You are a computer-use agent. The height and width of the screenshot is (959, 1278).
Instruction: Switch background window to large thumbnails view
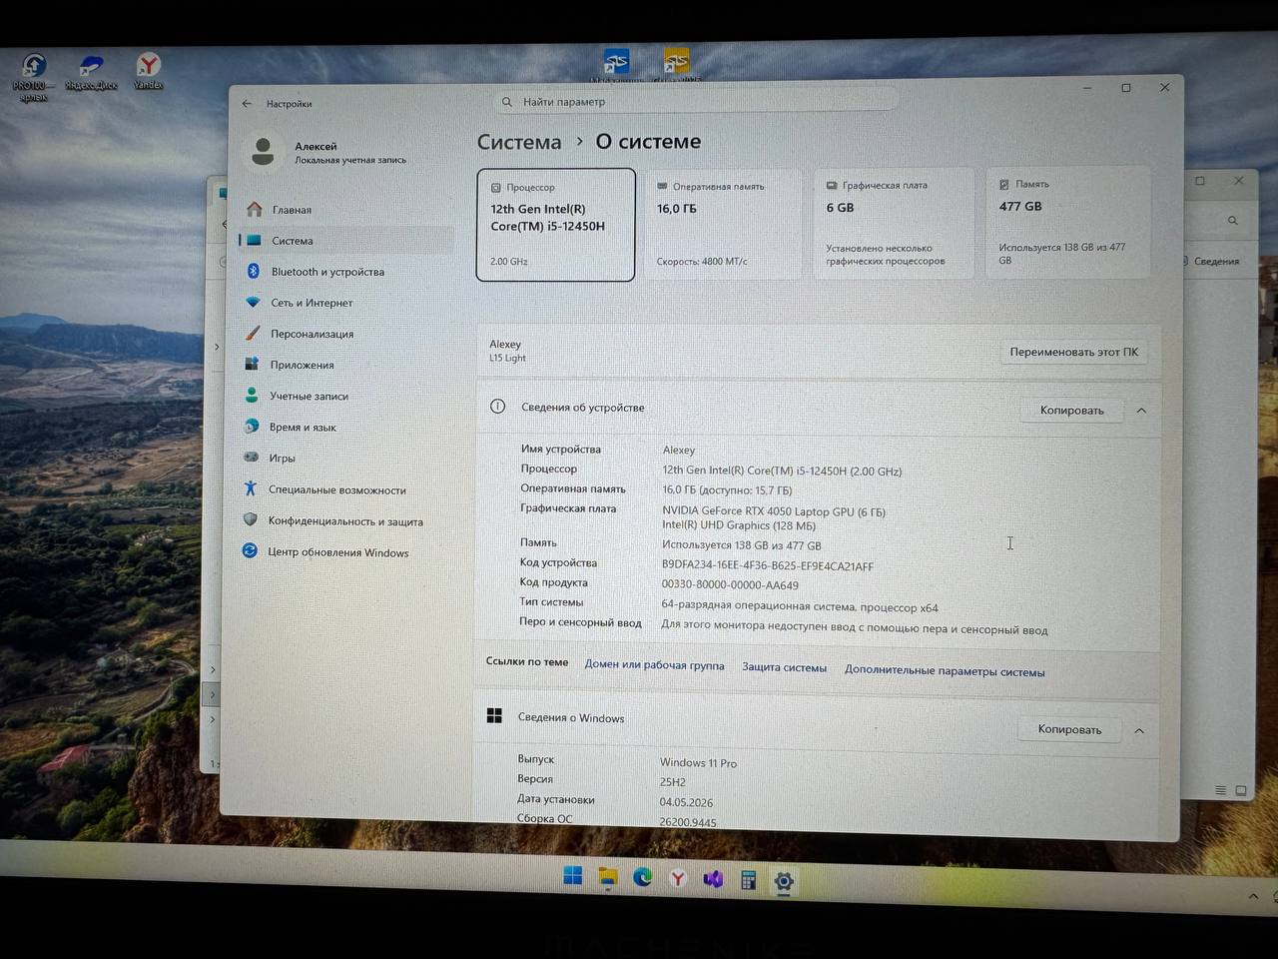[1241, 790]
